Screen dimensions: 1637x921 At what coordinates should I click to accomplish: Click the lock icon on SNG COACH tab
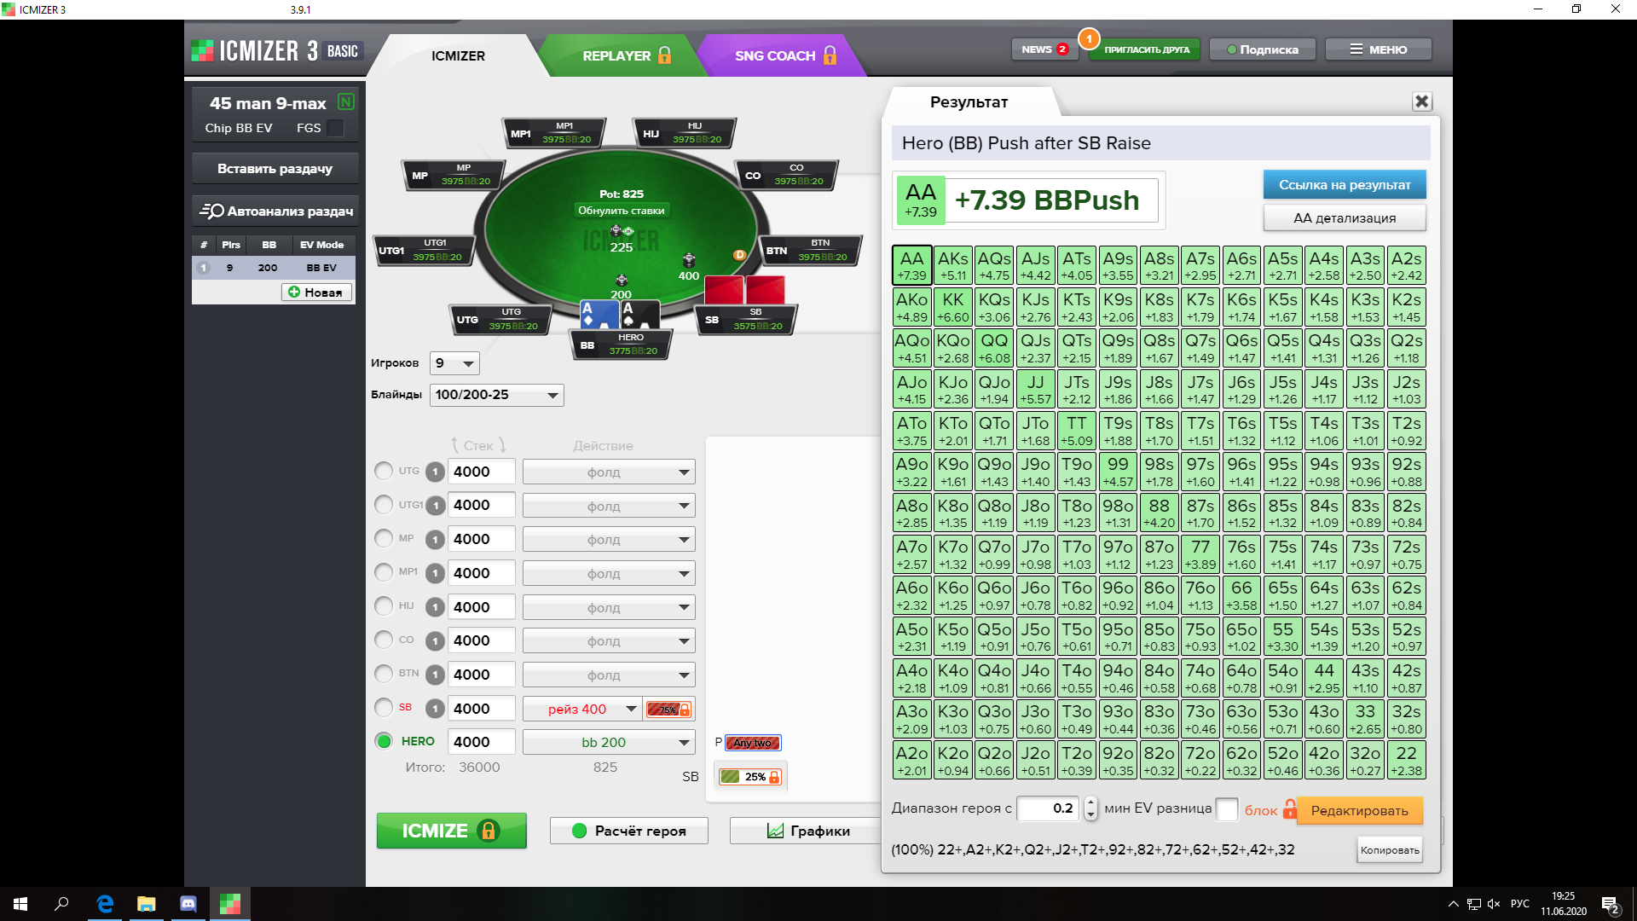(x=830, y=55)
